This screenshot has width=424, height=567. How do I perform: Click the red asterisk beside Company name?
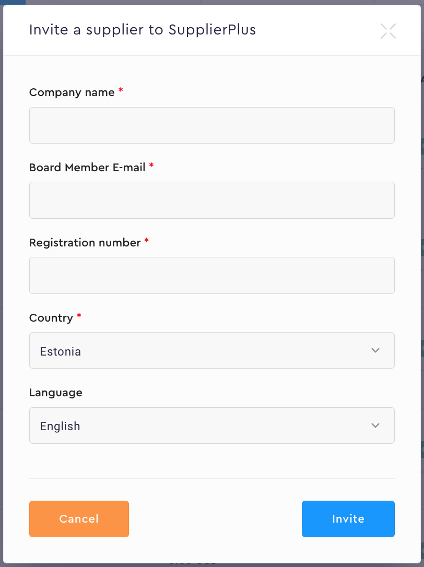pyautogui.click(x=121, y=91)
